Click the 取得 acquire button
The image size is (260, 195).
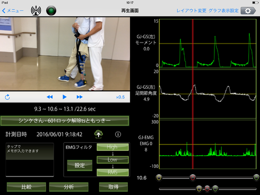click(114, 187)
